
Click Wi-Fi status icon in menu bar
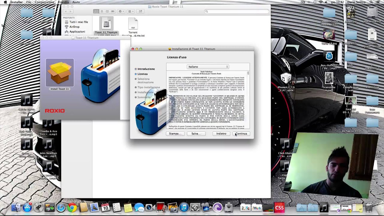coord(320,2)
